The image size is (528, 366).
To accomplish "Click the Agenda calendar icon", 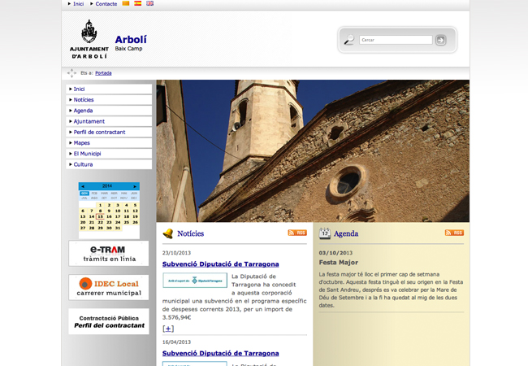I will [x=325, y=233].
